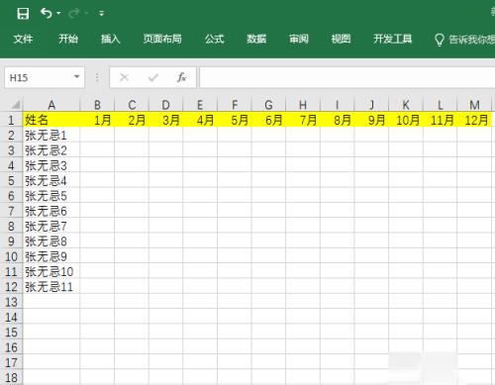
Task: Click the 4月 header cell
Action: (x=200, y=120)
